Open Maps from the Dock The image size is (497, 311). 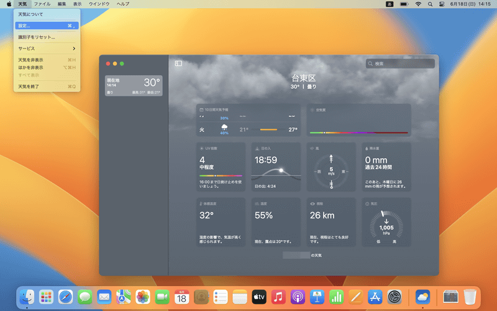tap(124, 297)
